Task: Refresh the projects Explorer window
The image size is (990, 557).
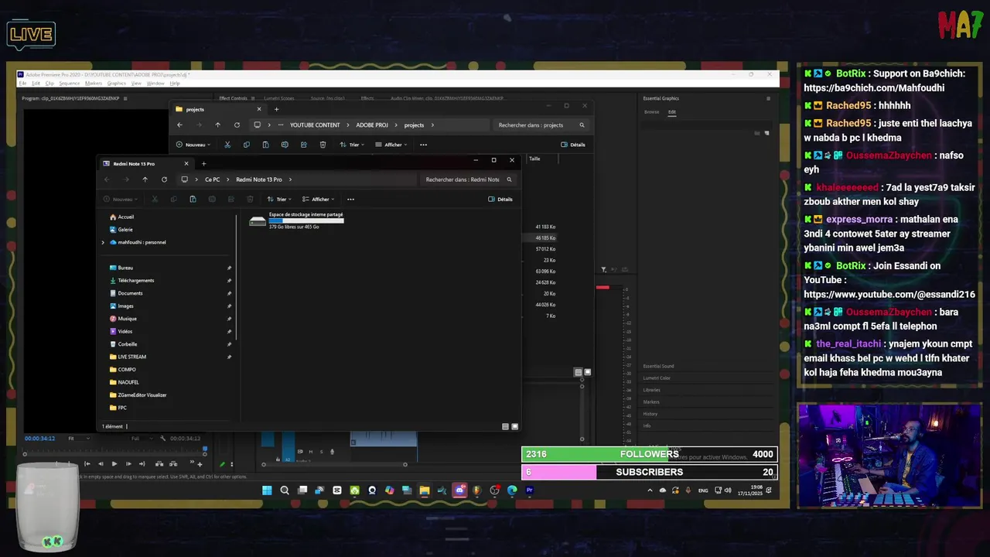Action: (x=237, y=125)
